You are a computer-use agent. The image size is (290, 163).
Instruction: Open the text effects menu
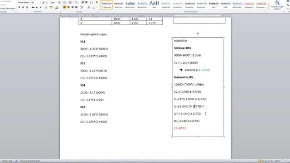point(46,7)
